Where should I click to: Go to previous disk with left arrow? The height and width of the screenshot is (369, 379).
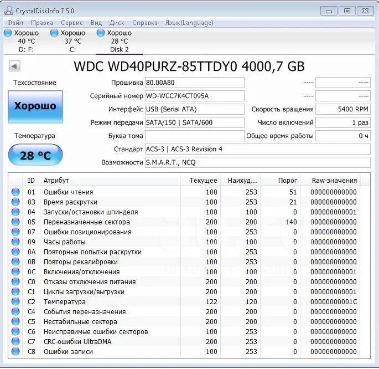coord(14,66)
